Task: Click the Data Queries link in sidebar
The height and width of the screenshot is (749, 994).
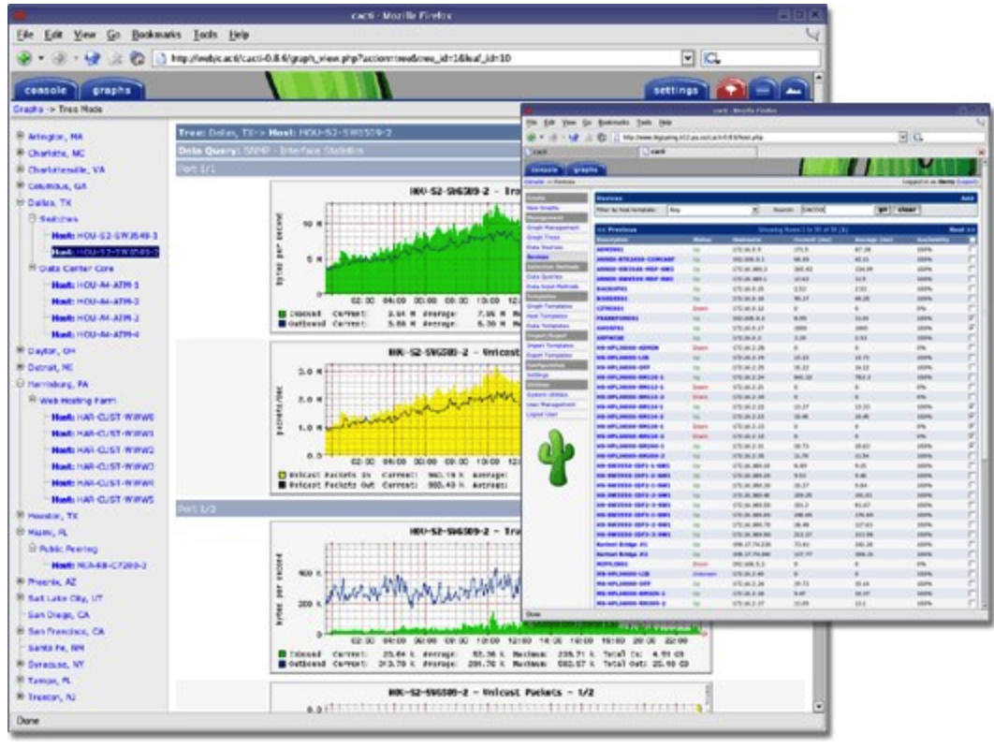Action: pyautogui.click(x=544, y=276)
